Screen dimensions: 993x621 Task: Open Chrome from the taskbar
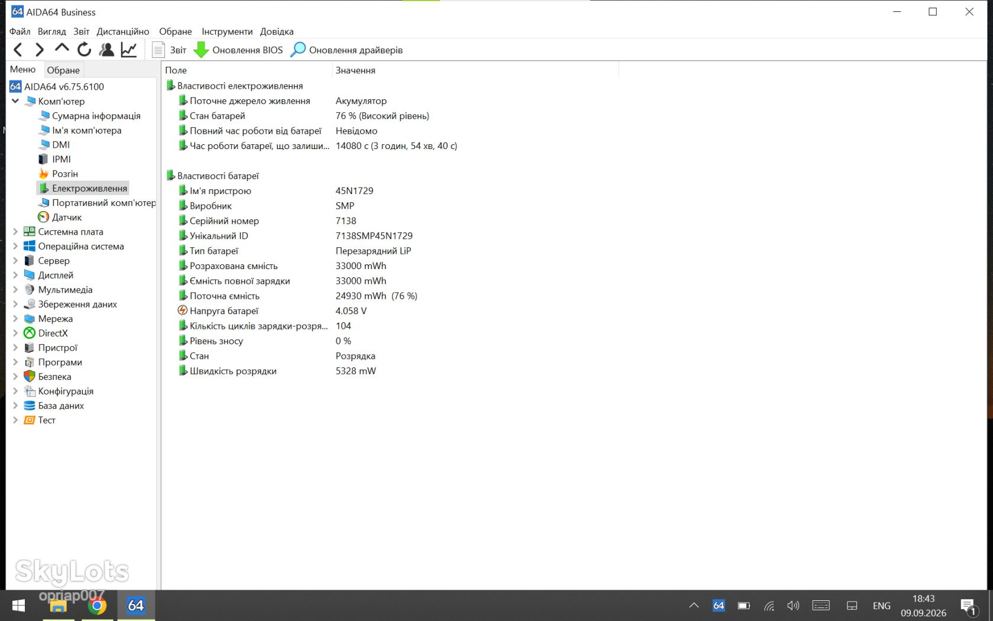point(97,606)
